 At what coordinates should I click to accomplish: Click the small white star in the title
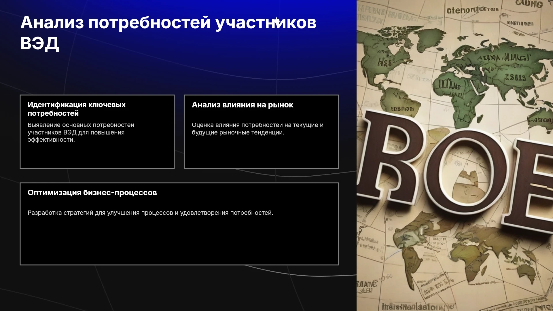[x=277, y=21]
